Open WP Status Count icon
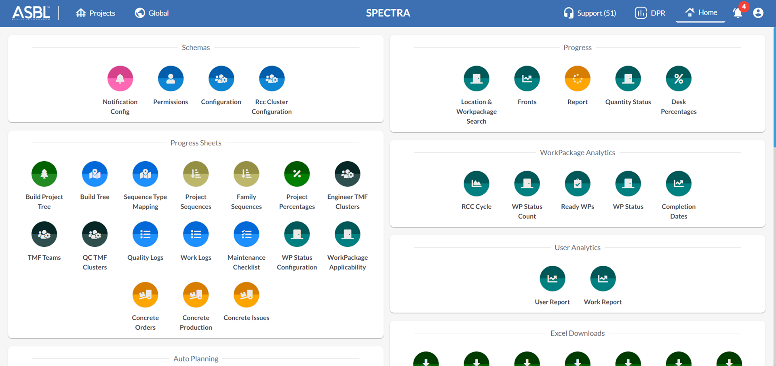Viewport: 776px width, 366px height. [527, 183]
